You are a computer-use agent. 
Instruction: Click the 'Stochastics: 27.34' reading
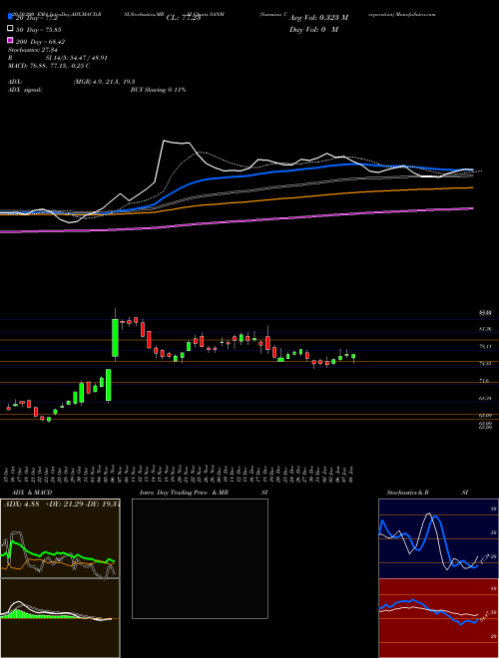pos(32,50)
